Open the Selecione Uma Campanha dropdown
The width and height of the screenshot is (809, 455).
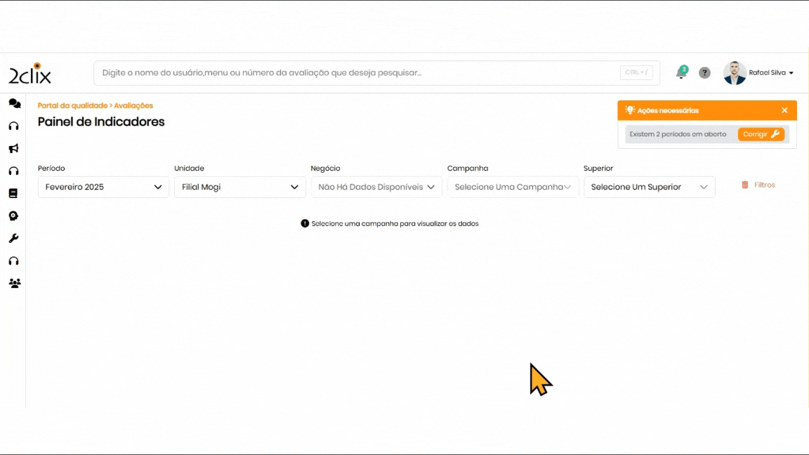pyautogui.click(x=513, y=187)
